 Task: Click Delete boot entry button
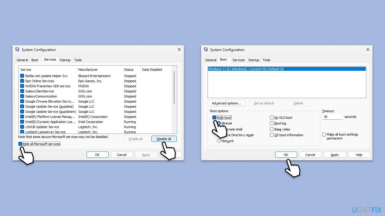[298, 103]
